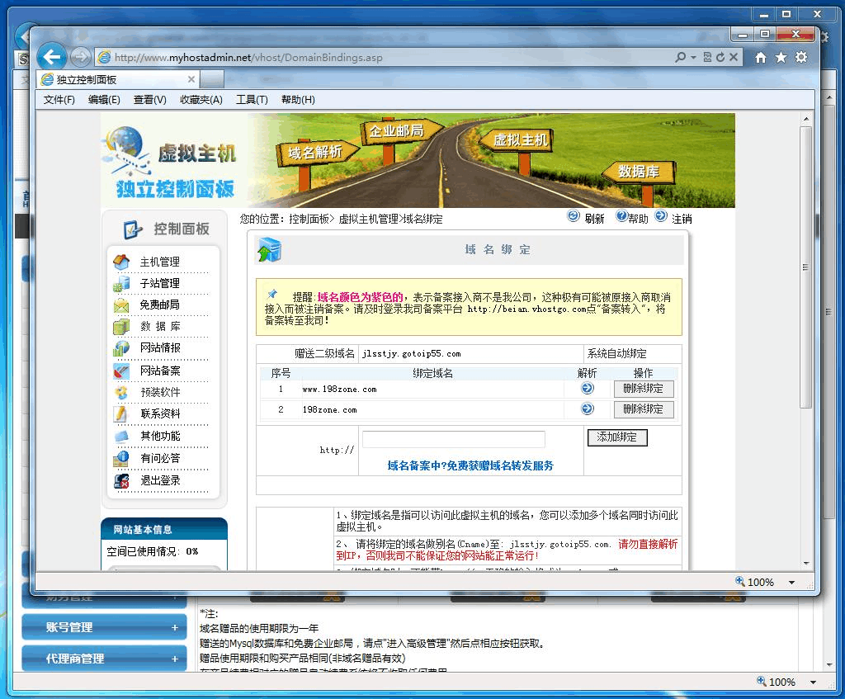The height and width of the screenshot is (699, 845).
Task: Open the IE settings gear icon
Action: tap(800, 57)
